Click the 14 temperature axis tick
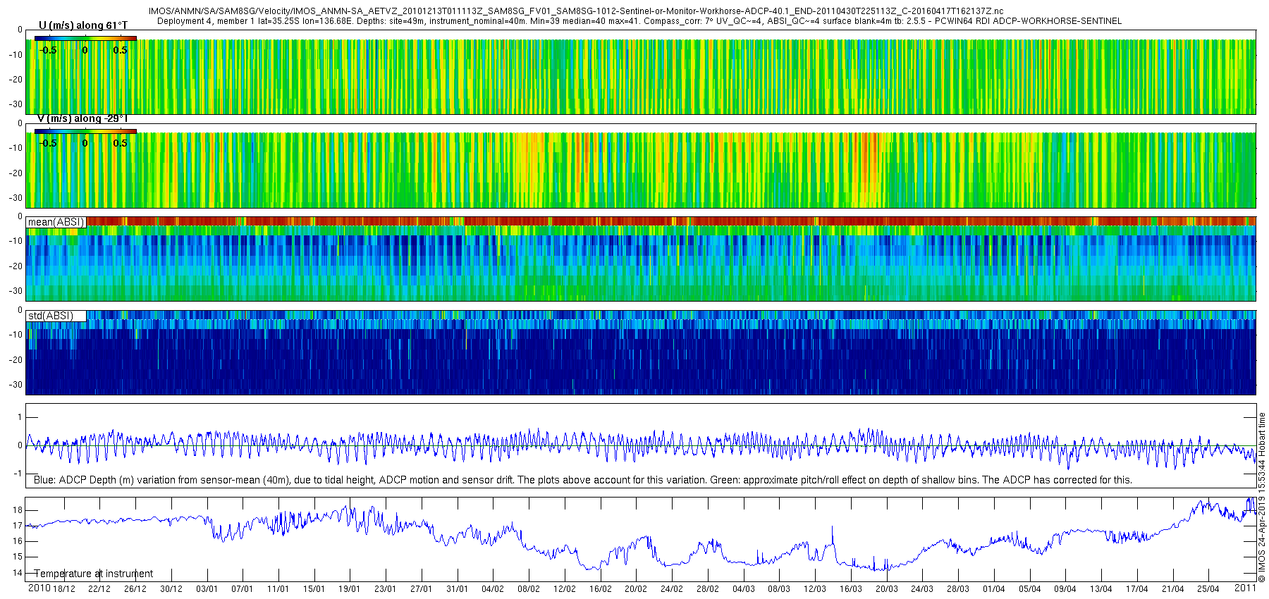 18,573
